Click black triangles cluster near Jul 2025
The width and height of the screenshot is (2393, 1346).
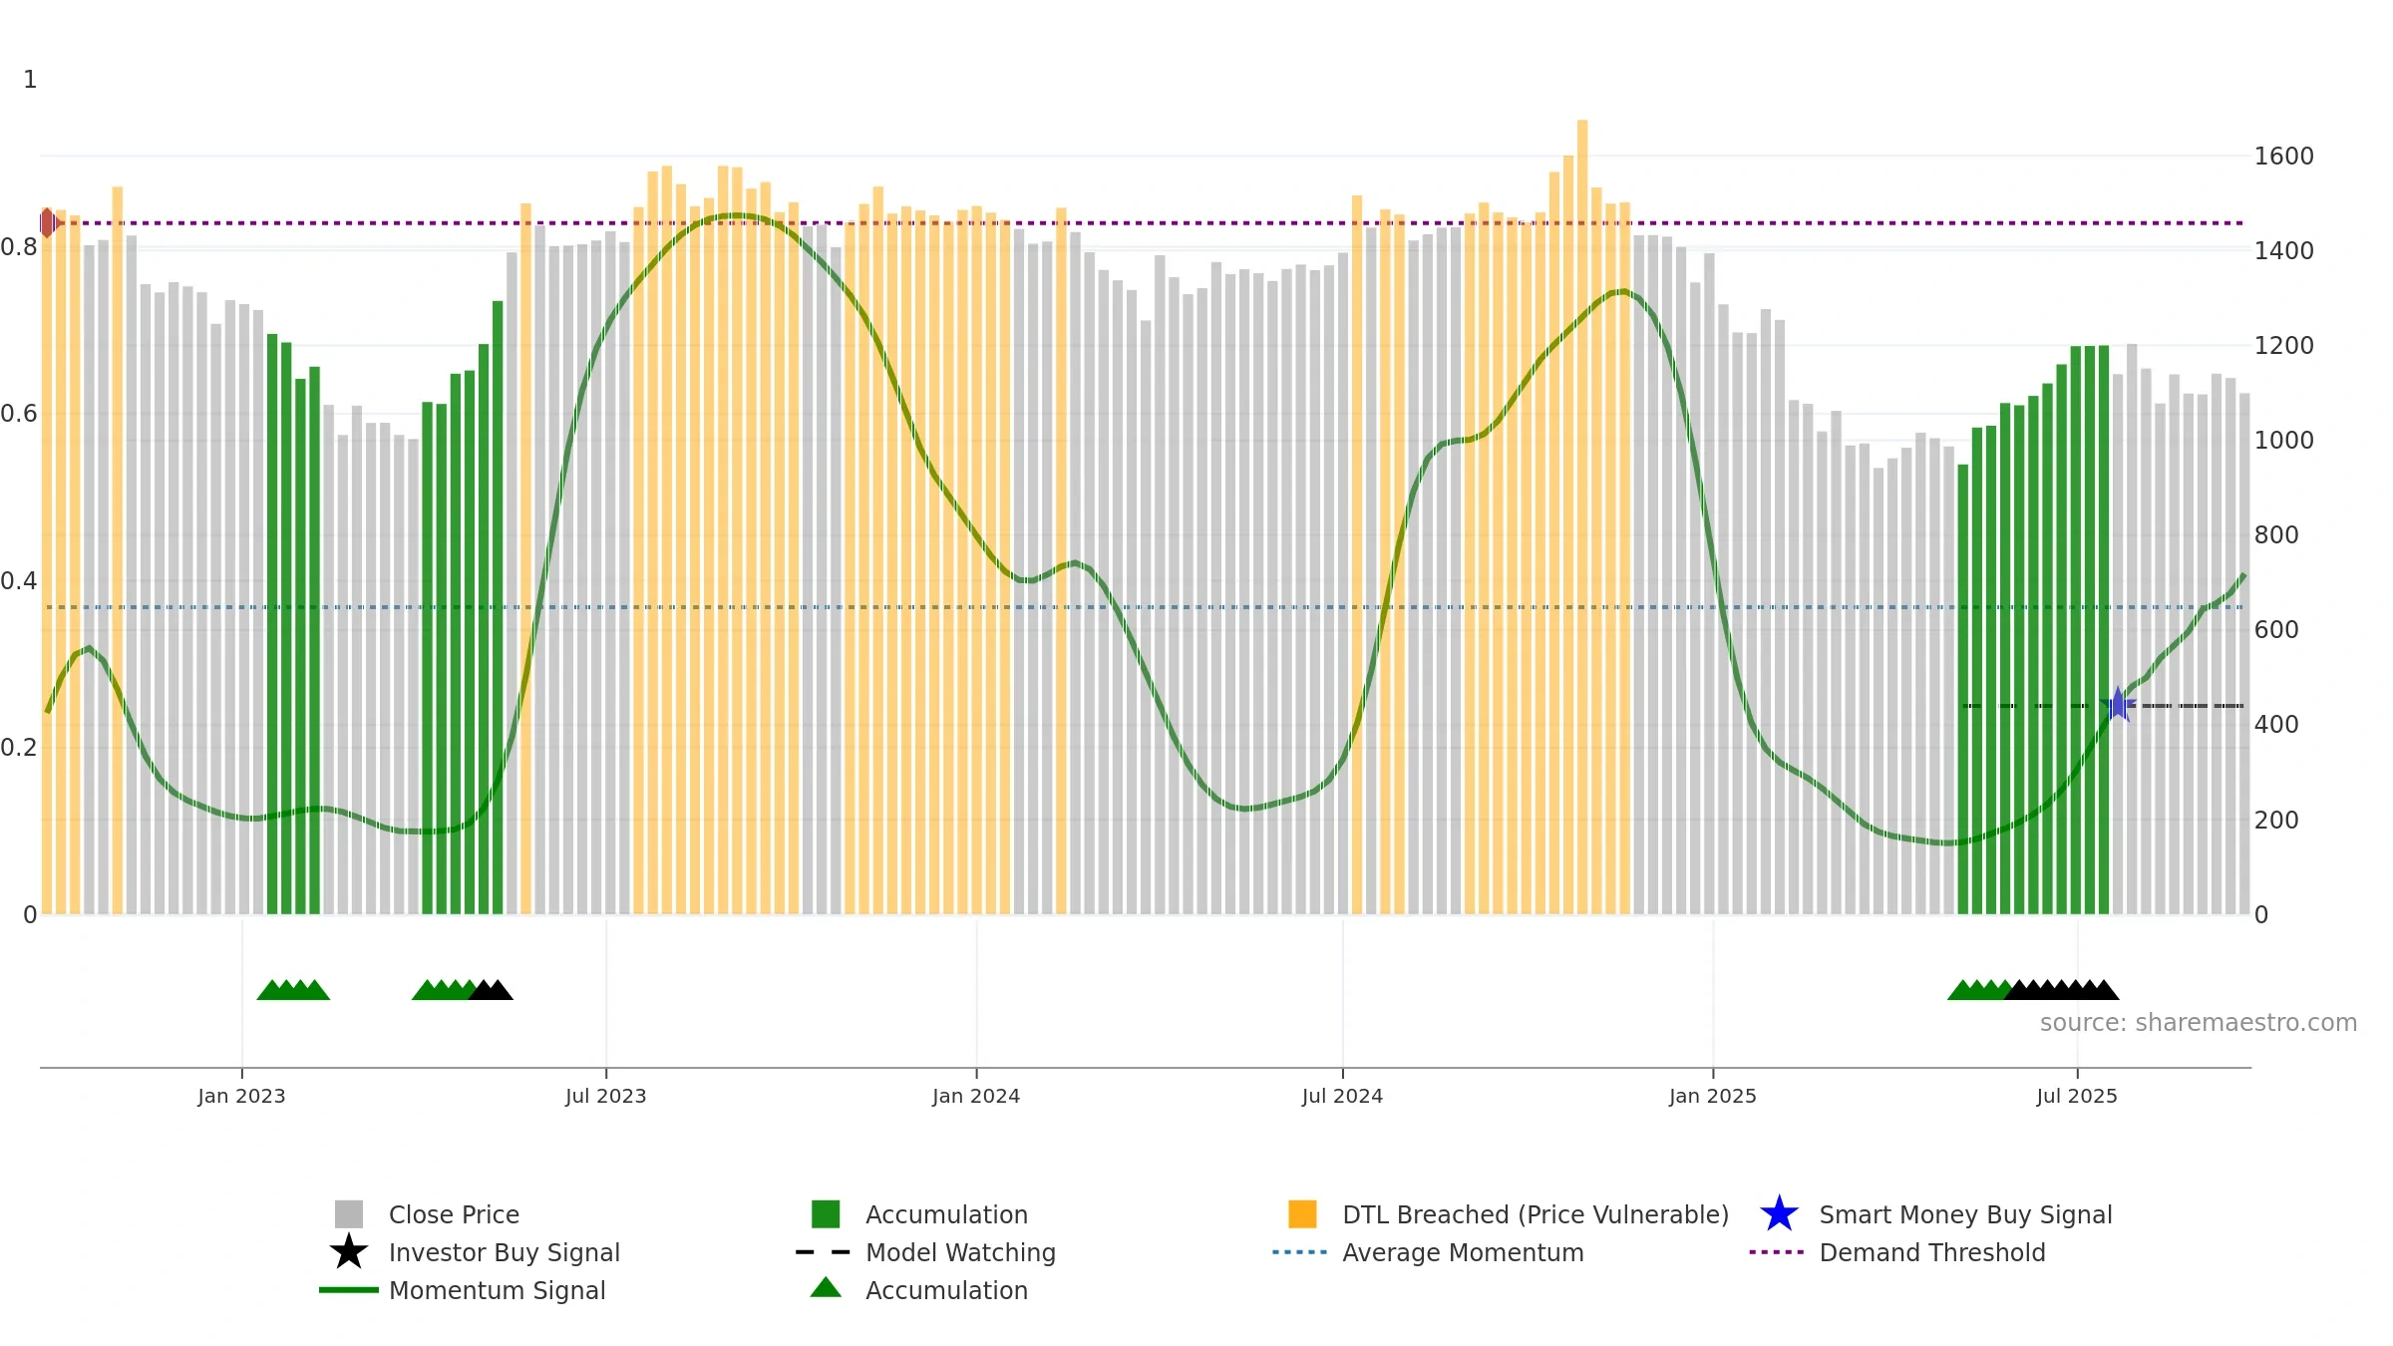point(2062,990)
